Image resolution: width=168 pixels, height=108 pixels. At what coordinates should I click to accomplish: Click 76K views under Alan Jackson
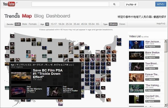point(150,44)
